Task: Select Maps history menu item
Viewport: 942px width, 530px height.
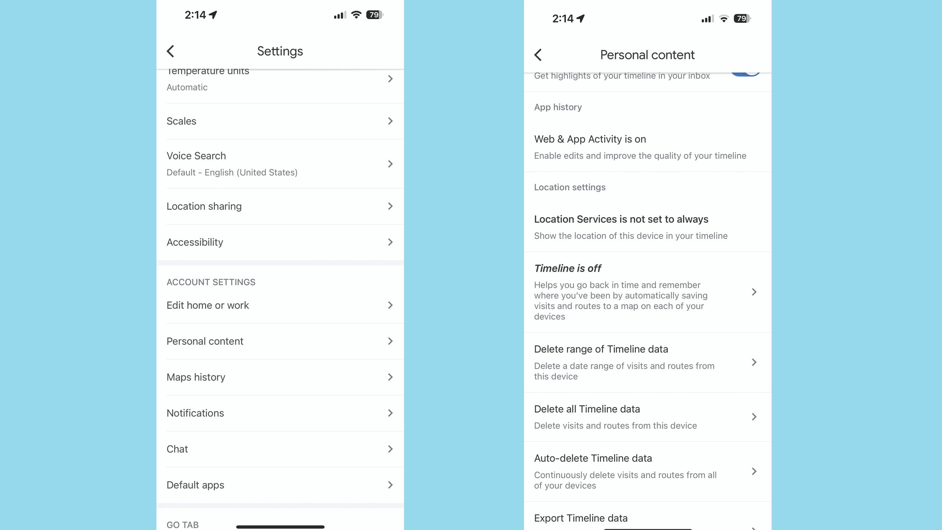Action: (280, 377)
